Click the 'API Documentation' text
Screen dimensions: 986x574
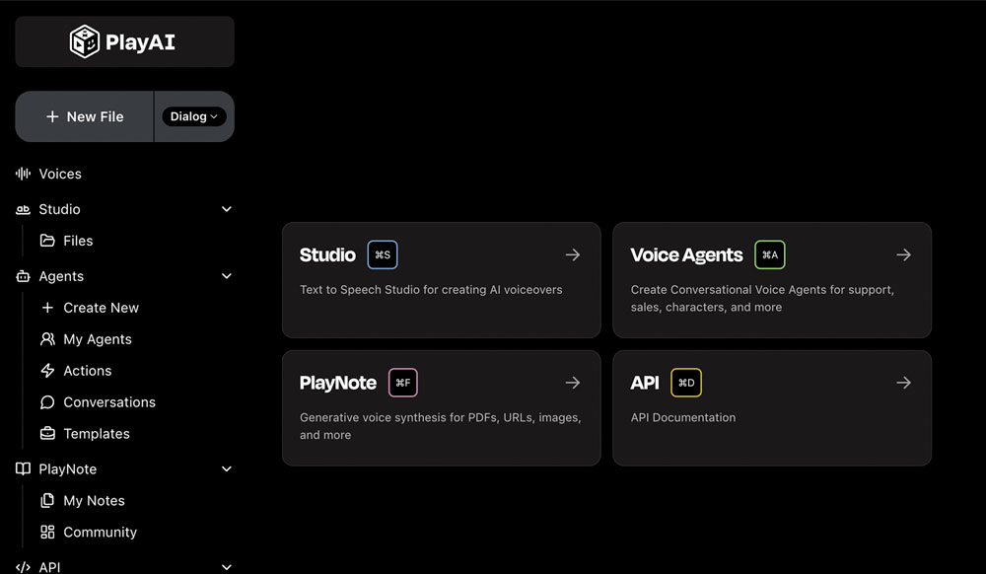pyautogui.click(x=683, y=417)
